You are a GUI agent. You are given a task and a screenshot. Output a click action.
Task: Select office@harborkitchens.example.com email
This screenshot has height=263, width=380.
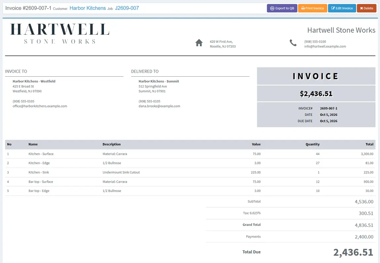coord(40,106)
